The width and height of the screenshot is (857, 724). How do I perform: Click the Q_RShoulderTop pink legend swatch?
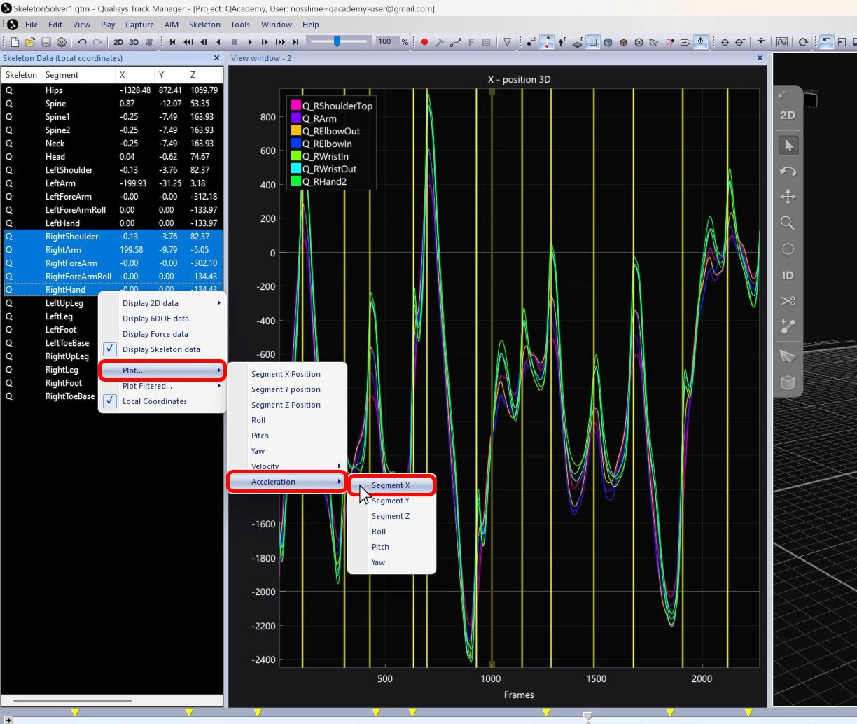point(295,106)
